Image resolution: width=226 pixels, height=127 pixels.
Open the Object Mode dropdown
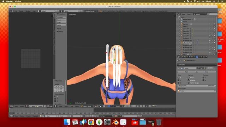coord(87,106)
